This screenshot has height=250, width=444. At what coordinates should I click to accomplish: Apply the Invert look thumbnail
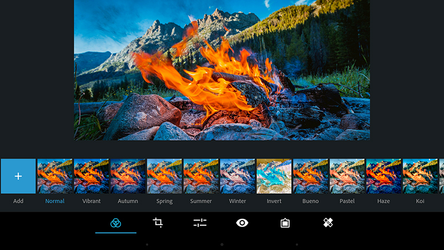(x=274, y=176)
